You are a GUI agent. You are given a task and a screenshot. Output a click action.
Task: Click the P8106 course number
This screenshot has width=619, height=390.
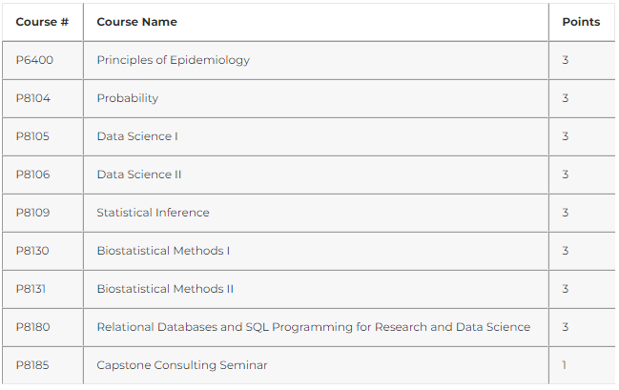point(32,174)
